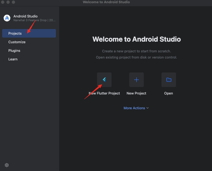
Task: Open the Plugins tab
Action: [14, 51]
